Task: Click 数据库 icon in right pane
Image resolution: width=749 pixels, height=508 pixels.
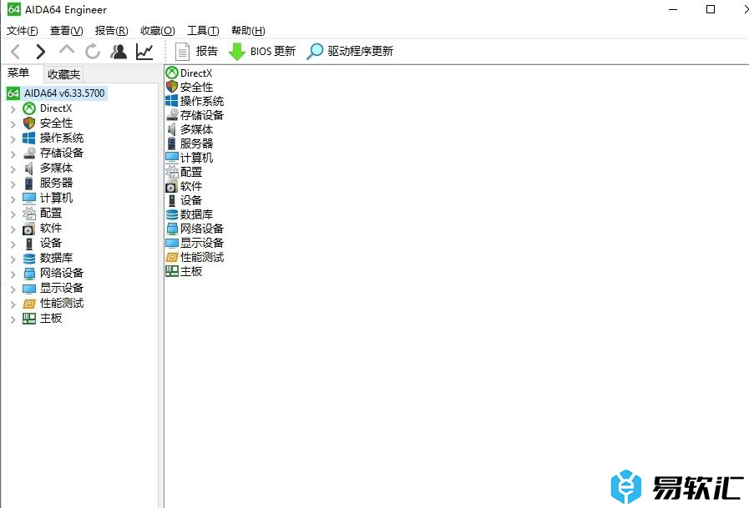Action: tap(172, 214)
